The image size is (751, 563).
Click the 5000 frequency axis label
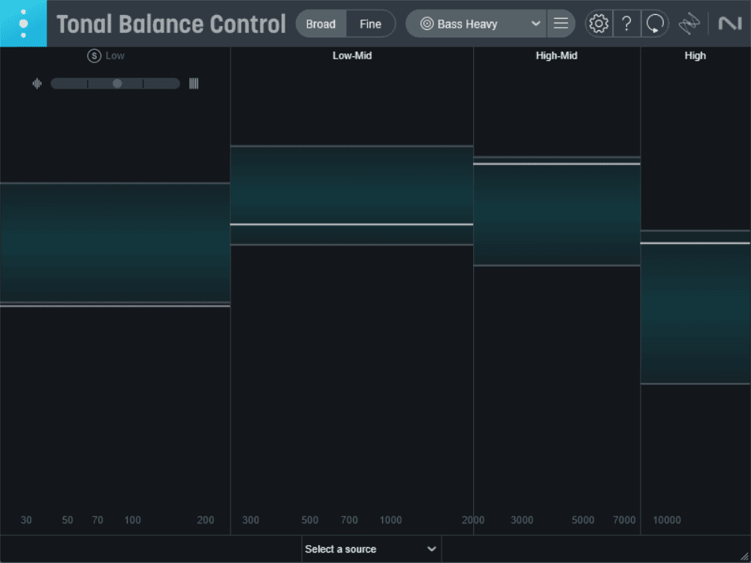coord(583,520)
